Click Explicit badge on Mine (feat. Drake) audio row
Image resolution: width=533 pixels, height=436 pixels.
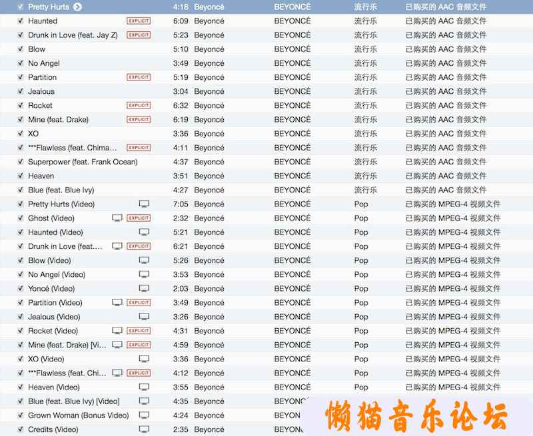point(139,120)
